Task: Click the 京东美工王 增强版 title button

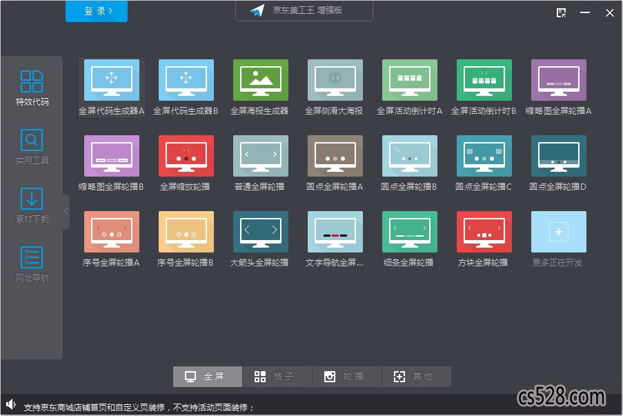Action: tap(304, 10)
